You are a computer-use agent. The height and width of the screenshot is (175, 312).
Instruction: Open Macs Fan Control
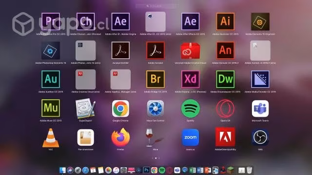point(156,108)
